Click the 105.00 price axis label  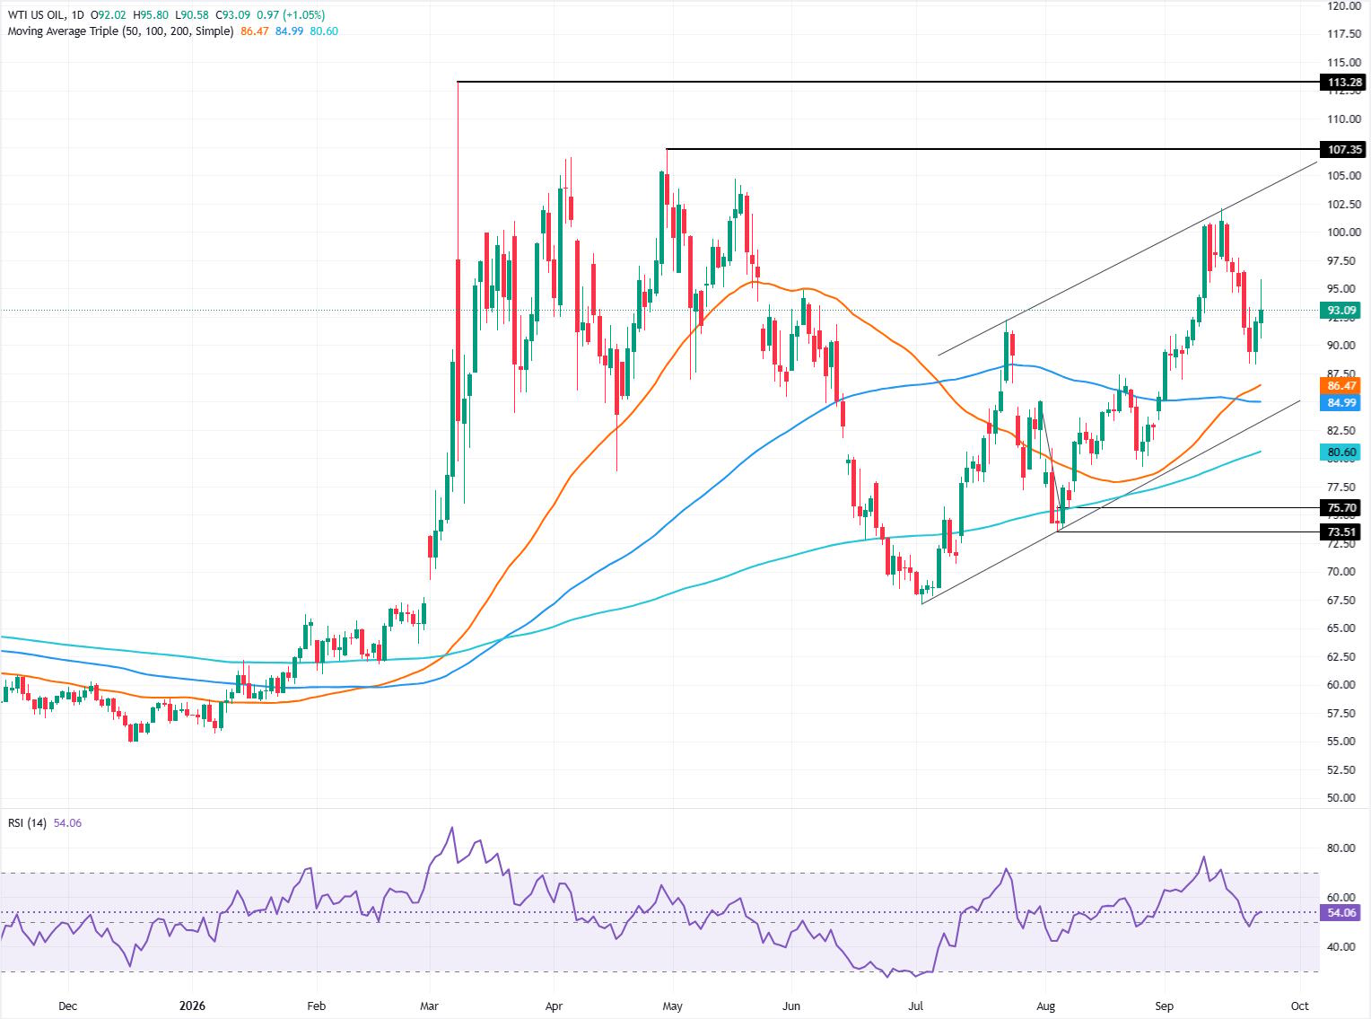1344,176
